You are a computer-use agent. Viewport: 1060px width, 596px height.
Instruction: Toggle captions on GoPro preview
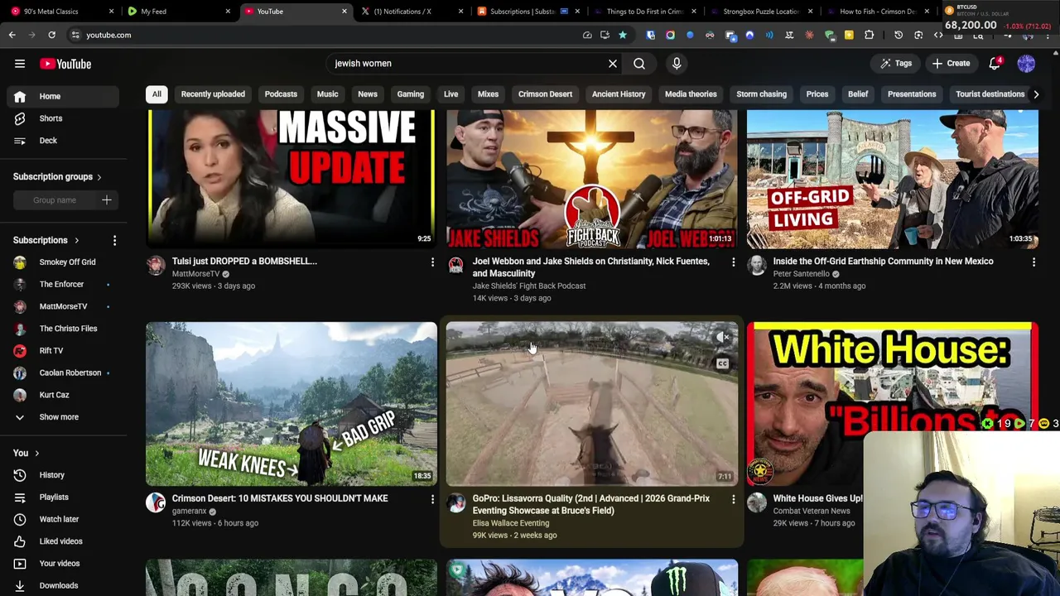723,363
